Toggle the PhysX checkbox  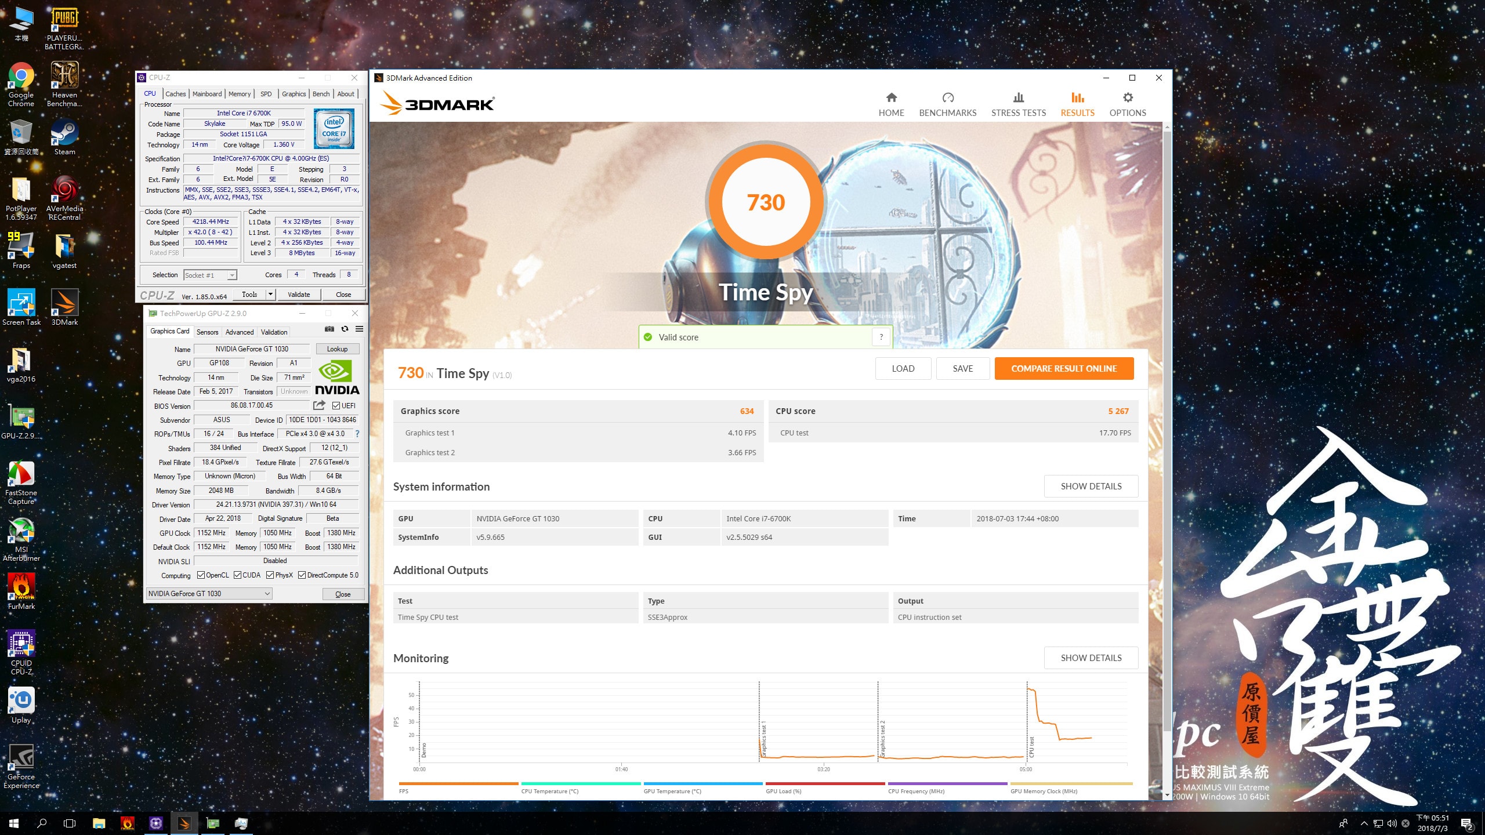pos(270,575)
